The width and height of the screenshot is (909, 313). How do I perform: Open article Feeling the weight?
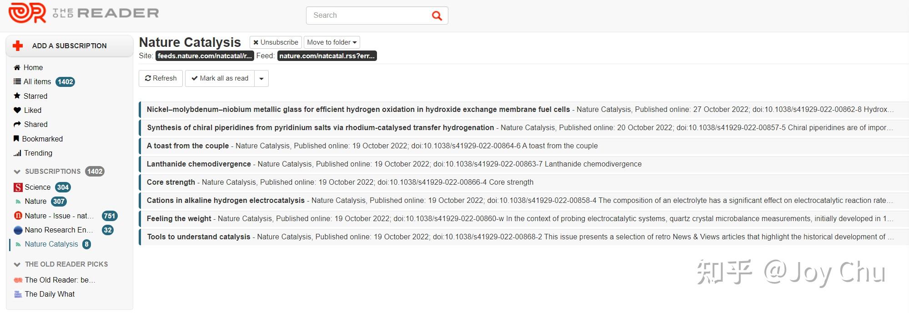click(523, 219)
